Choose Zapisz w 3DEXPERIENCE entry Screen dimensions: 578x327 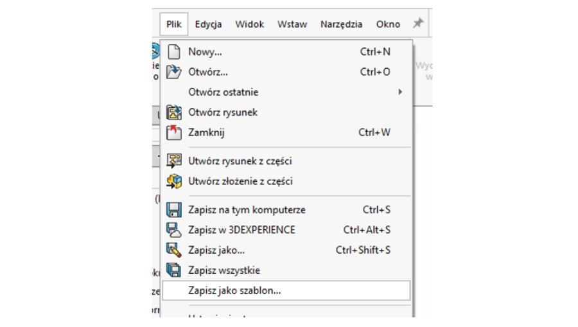tap(286, 230)
